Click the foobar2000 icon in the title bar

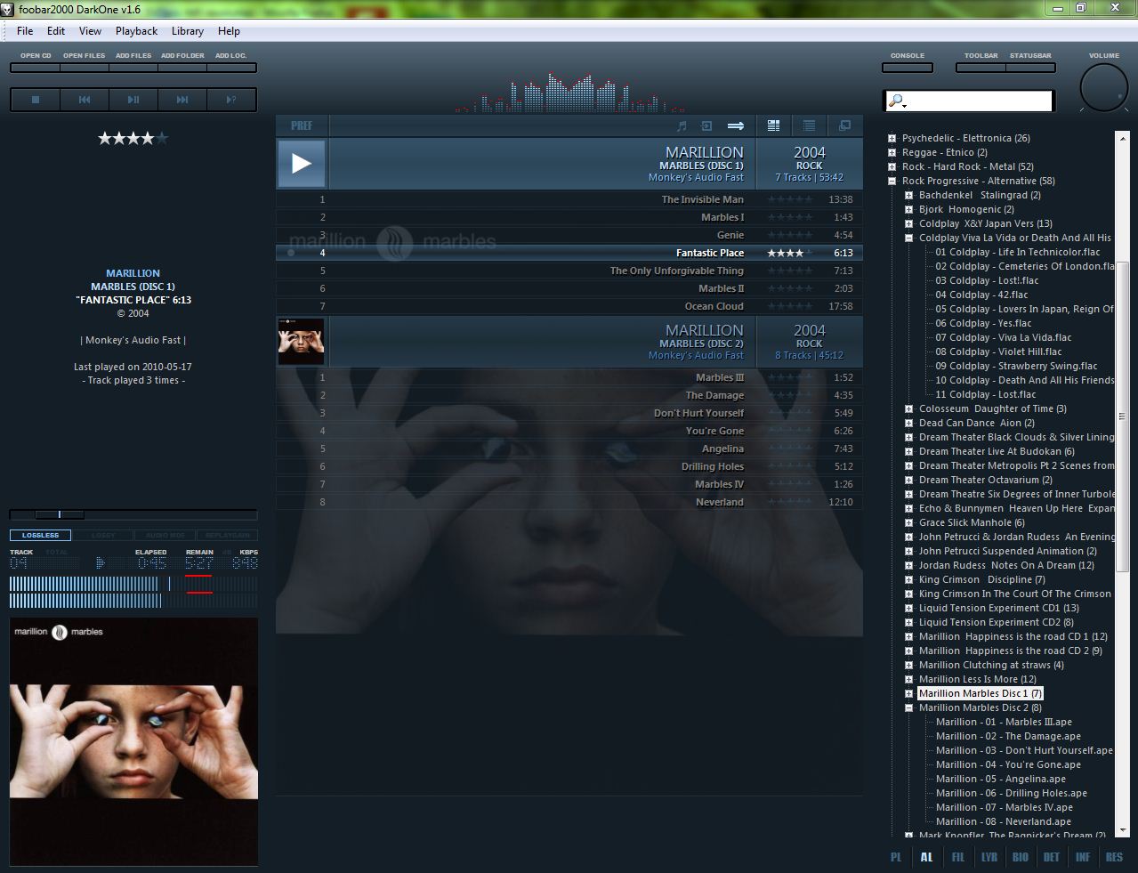point(8,9)
